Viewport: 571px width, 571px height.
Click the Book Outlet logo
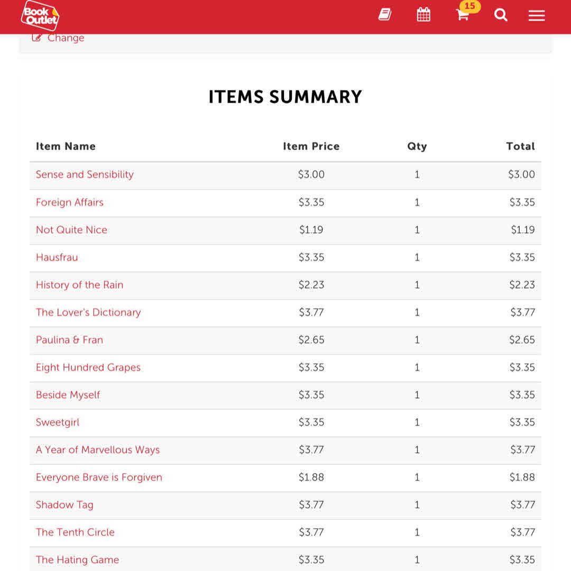click(40, 15)
